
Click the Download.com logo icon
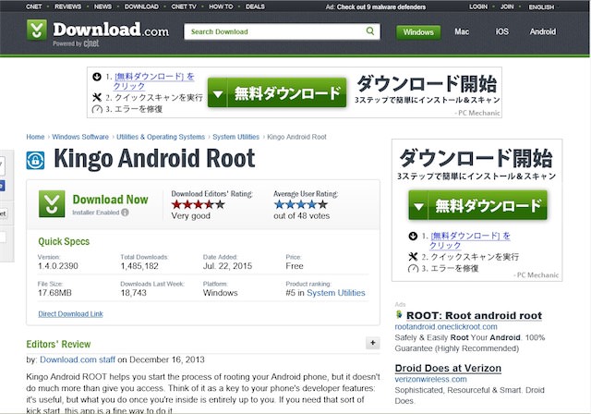[x=37, y=30]
